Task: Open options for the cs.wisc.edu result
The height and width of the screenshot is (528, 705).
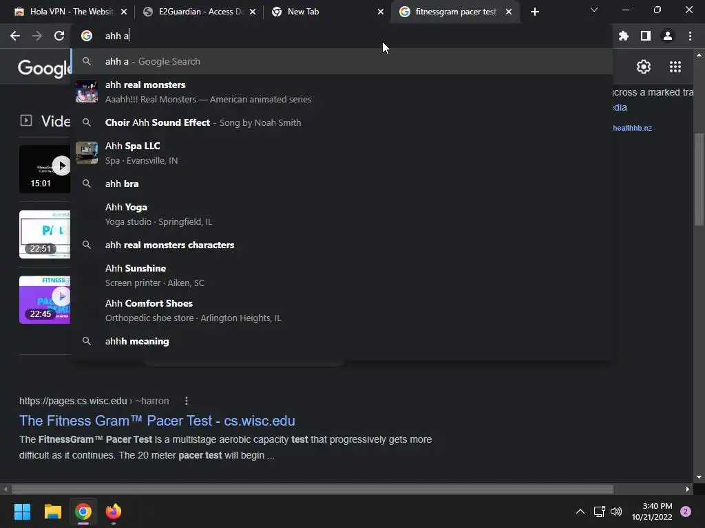Action: pyautogui.click(x=186, y=401)
